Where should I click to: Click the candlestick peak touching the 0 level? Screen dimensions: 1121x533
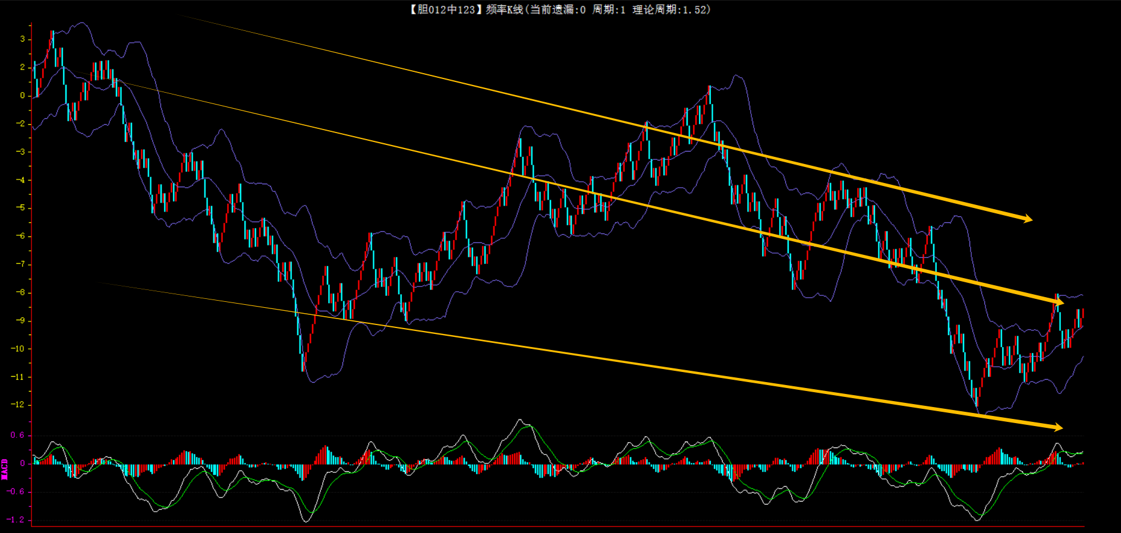coord(710,95)
